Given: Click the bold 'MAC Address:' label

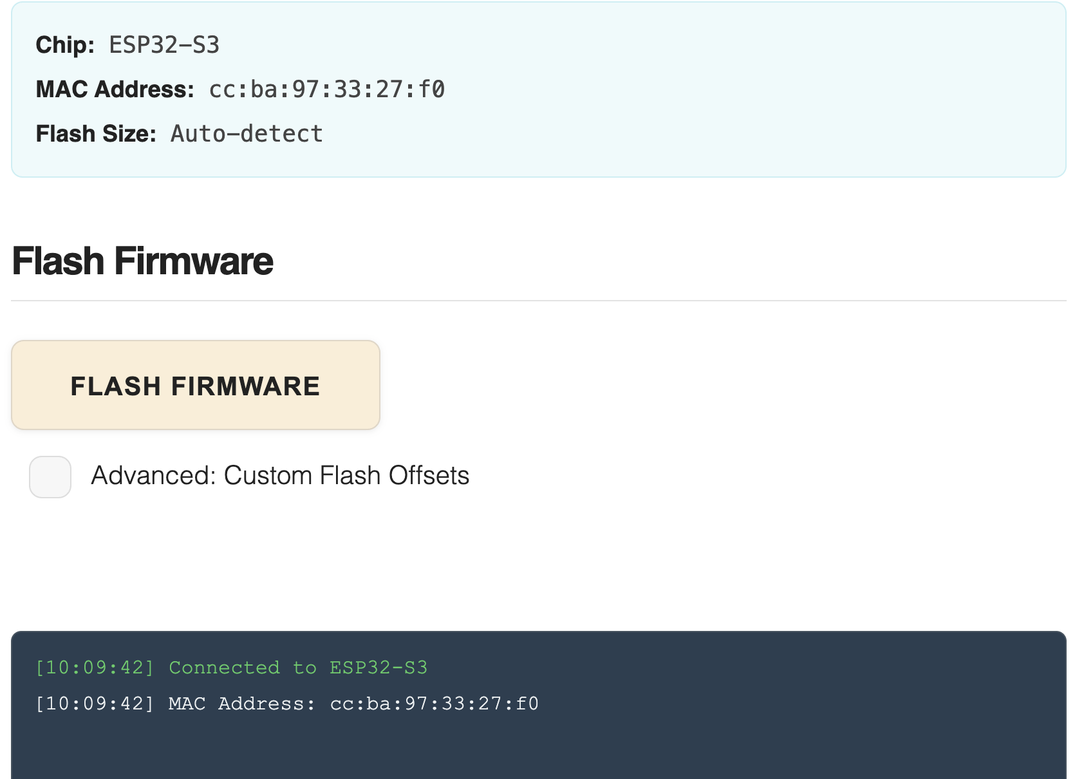Looking at the screenshot, I should pyautogui.click(x=115, y=89).
